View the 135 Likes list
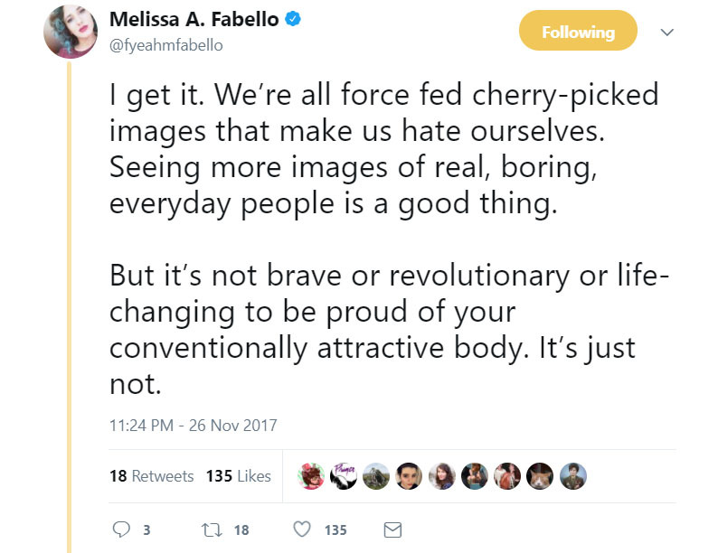Viewport: 718px width, 553px height. 239,476
